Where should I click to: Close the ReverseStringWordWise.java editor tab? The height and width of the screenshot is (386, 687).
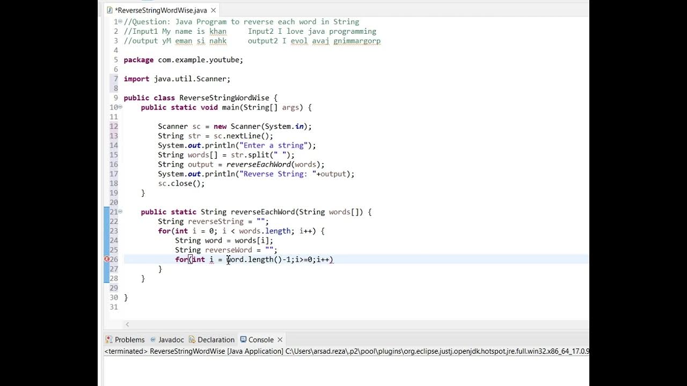pos(213,10)
